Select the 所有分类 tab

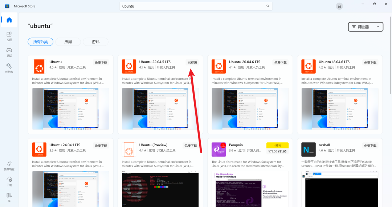(41, 42)
